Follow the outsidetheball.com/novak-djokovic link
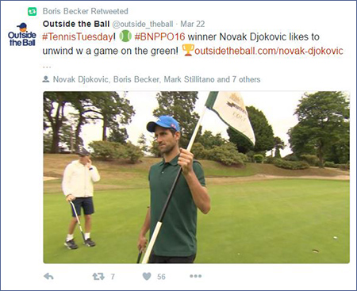 pos(269,51)
